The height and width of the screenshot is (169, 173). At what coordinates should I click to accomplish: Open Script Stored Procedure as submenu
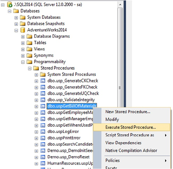(131, 135)
